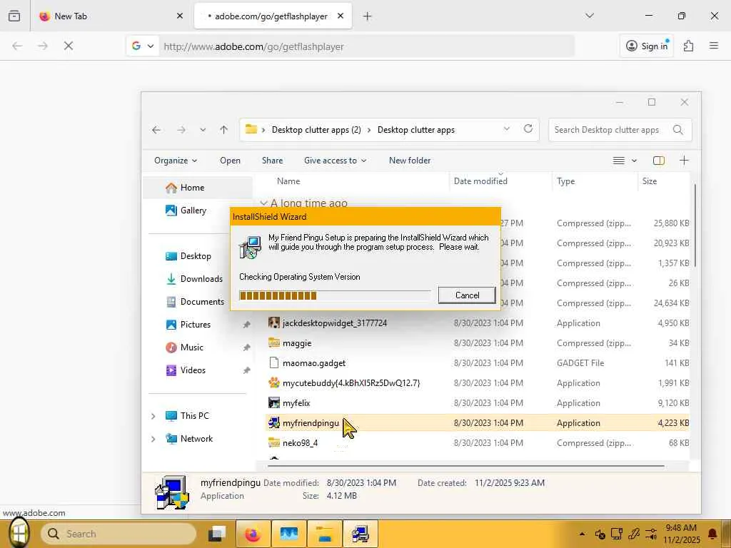Open Firefox from the taskbar
Viewport: 731px width, 548px height.
[253, 534]
